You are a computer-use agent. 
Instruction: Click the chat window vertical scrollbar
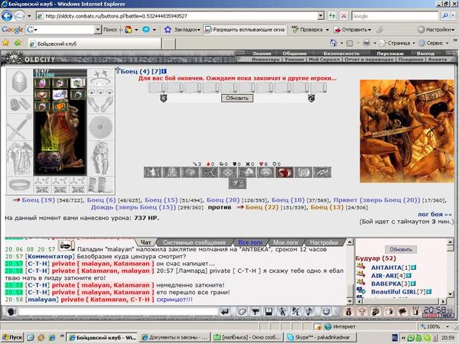coord(350,271)
